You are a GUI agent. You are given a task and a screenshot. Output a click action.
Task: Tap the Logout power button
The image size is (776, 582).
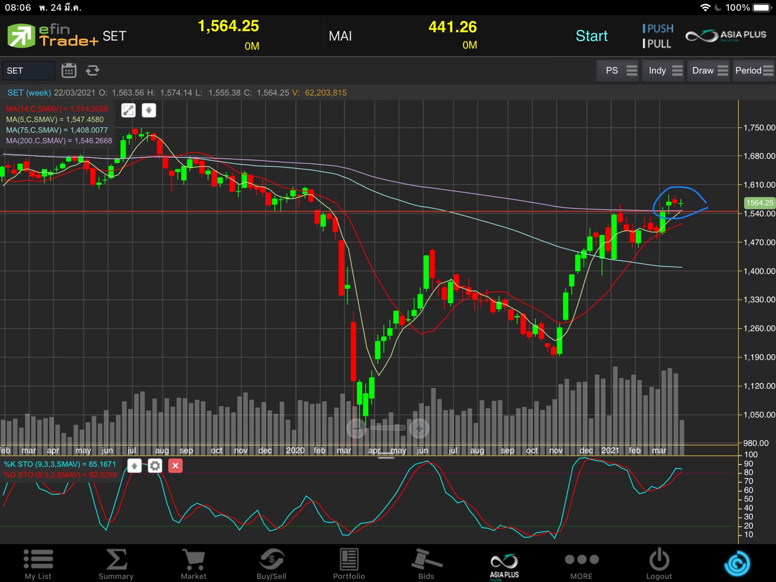tap(659, 564)
